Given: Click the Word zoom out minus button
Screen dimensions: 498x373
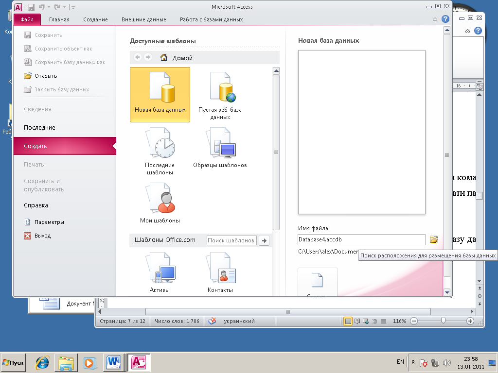Looking at the screenshot, I should (x=414, y=322).
